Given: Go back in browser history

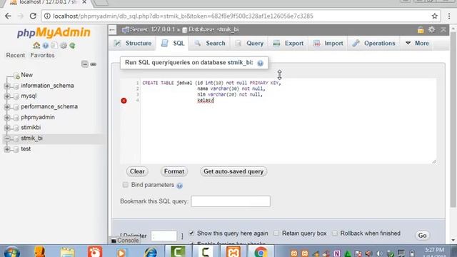Looking at the screenshot, I should point(8,16).
